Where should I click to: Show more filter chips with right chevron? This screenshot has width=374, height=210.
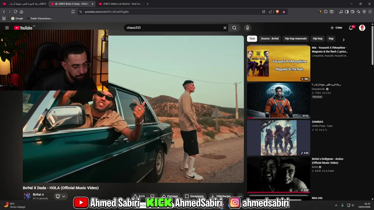(344, 40)
